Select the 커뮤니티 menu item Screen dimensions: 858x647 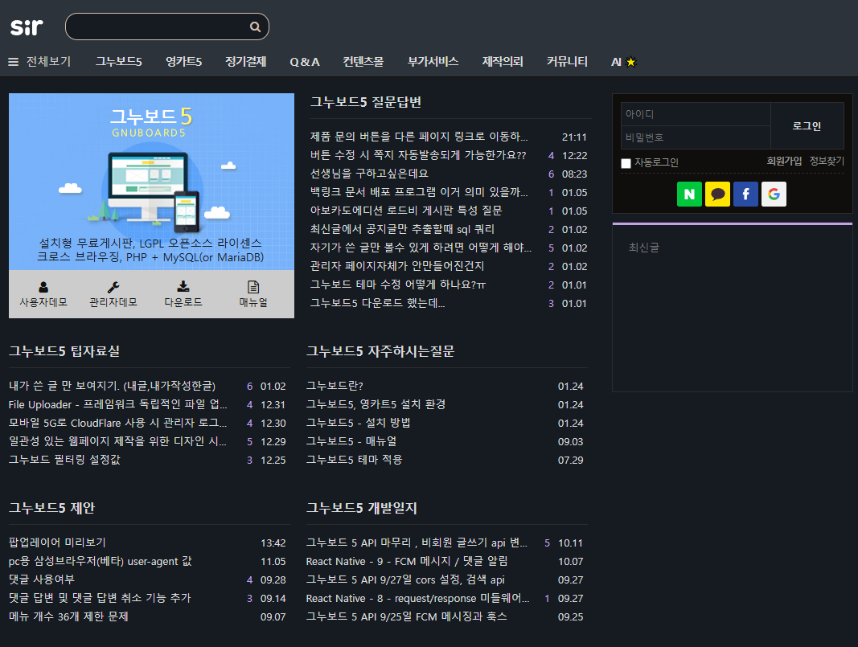[x=567, y=62]
